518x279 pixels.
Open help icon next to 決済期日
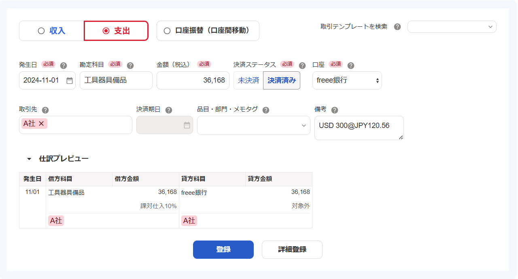169,110
